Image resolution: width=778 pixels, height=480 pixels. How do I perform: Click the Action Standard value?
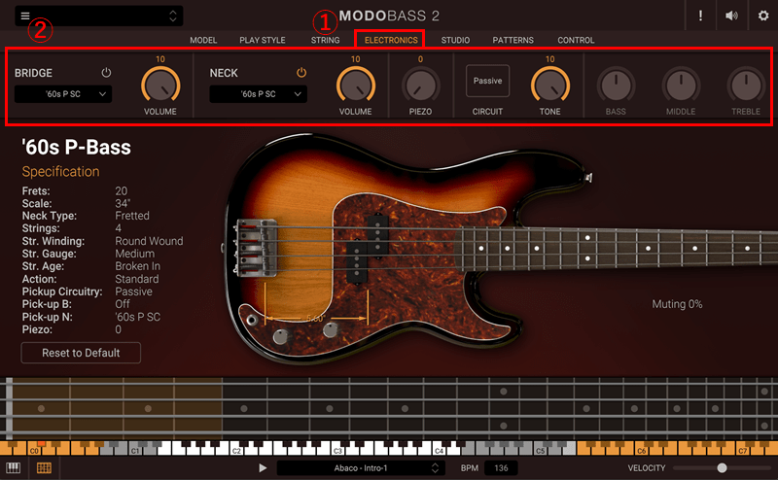pos(137,279)
